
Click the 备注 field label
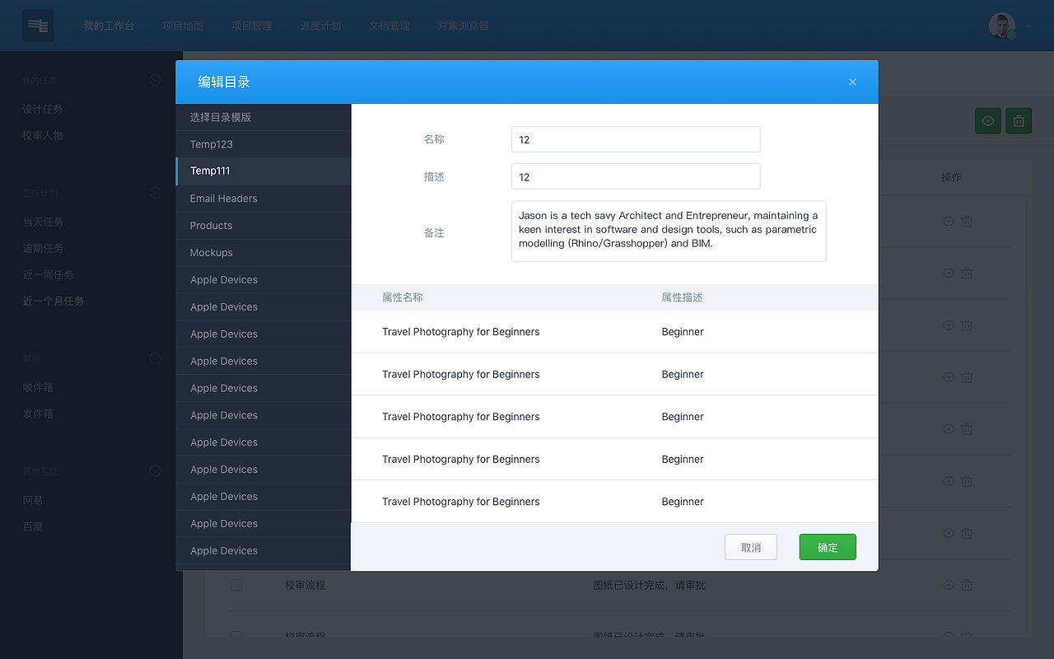pyautogui.click(x=434, y=233)
